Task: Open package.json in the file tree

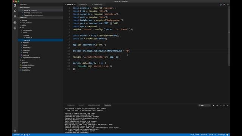Action: (26, 68)
